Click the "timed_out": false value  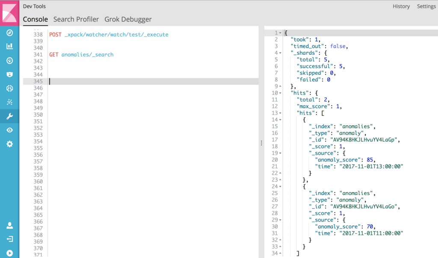pos(338,46)
